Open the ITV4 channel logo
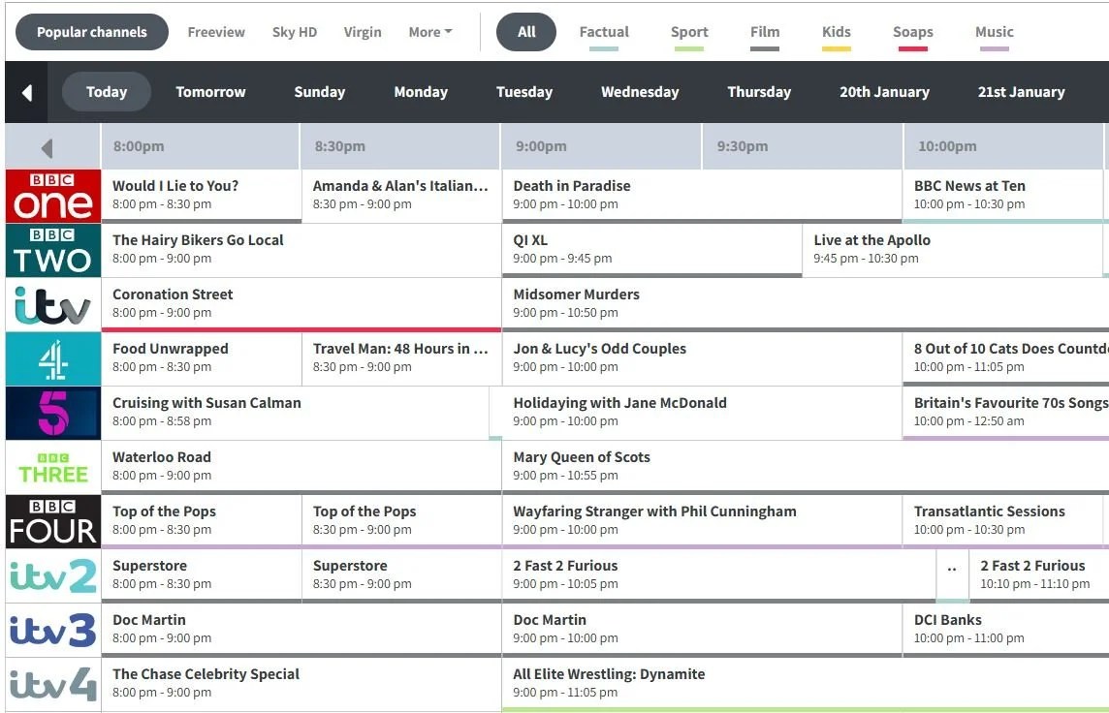Screen dimensions: 1109x713 pyautogui.click(x=53, y=685)
